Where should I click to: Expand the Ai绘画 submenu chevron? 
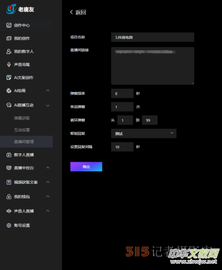pyautogui.click(x=48, y=91)
